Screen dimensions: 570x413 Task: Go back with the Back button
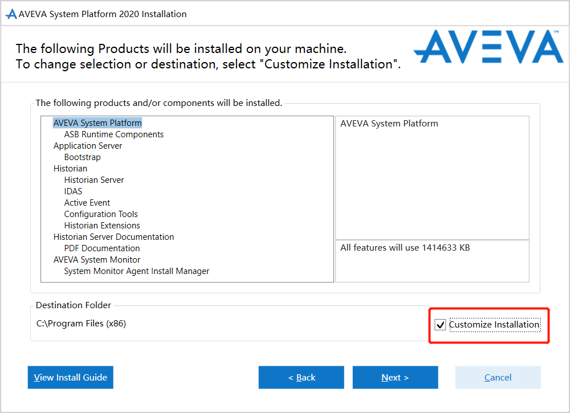(301, 377)
